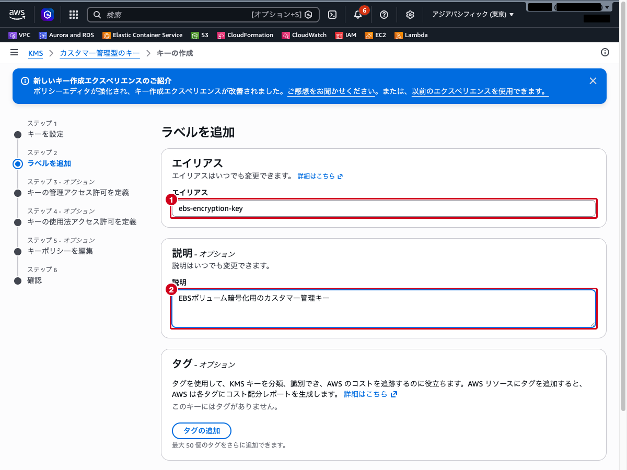
Task: Open the VPC bookmark
Action: [x=20, y=35]
